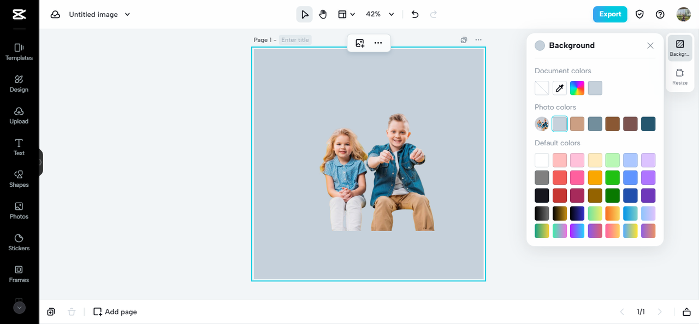Select the slate blue photo color swatch
The image size is (699, 324).
(595, 124)
